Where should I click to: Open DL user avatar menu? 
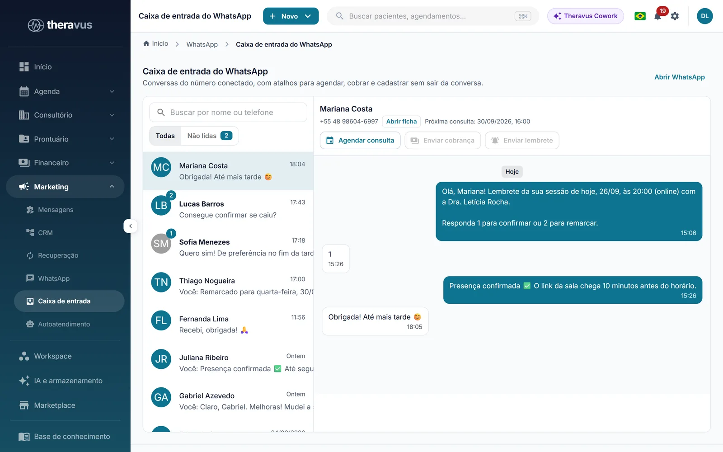click(x=704, y=16)
